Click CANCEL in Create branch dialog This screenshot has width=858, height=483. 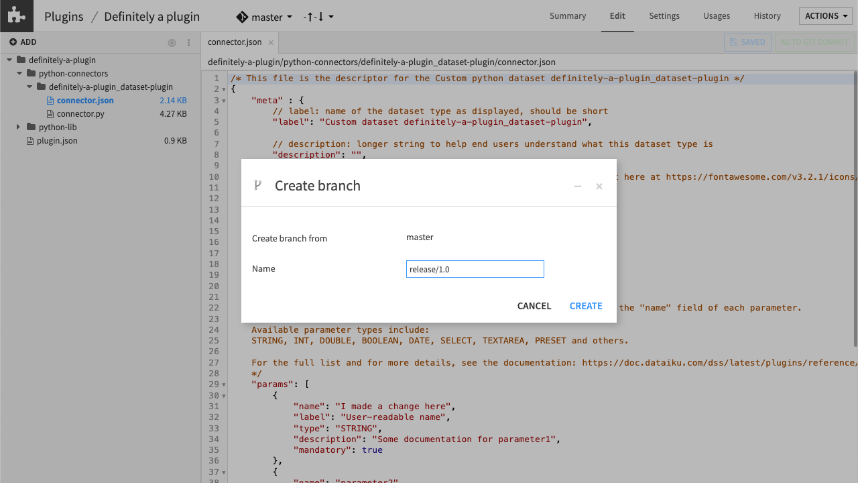tap(534, 306)
